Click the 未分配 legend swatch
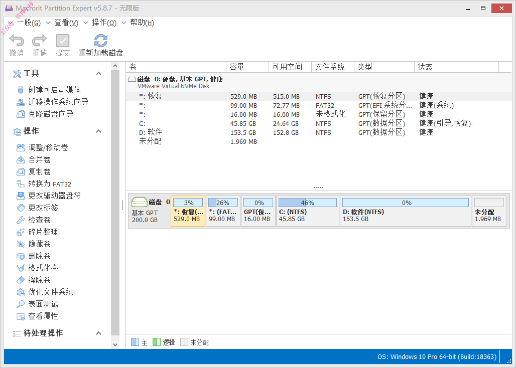The width and height of the screenshot is (516, 368). [x=184, y=342]
